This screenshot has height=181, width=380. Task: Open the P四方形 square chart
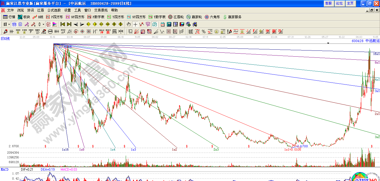54,17
